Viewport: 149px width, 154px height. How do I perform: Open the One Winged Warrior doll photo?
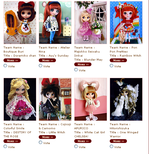pos(126,99)
